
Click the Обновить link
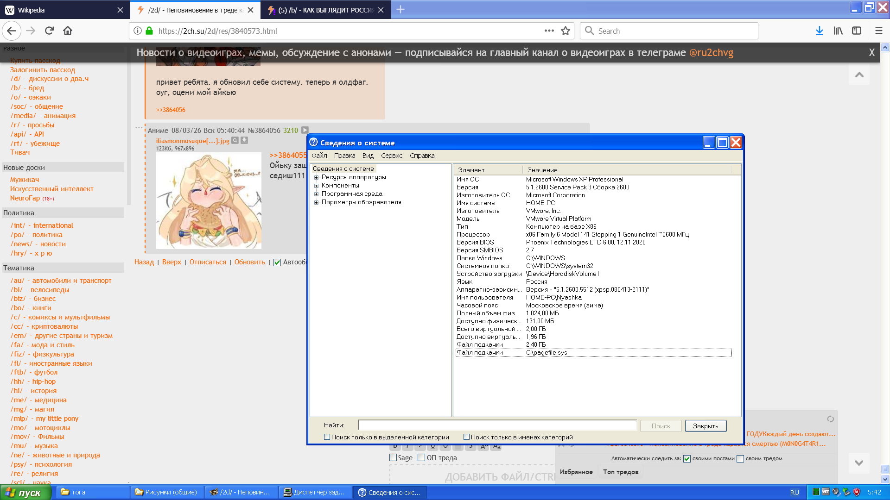coord(249,262)
